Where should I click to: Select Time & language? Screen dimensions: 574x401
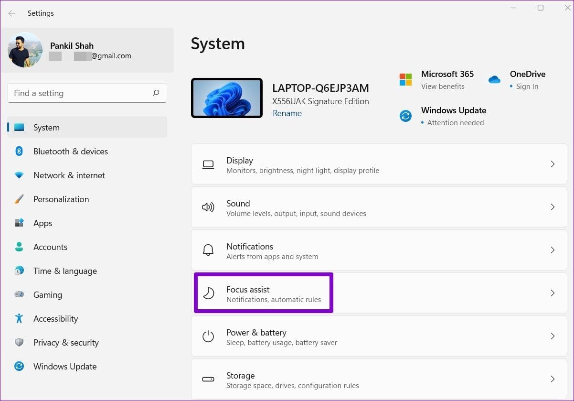click(x=65, y=271)
